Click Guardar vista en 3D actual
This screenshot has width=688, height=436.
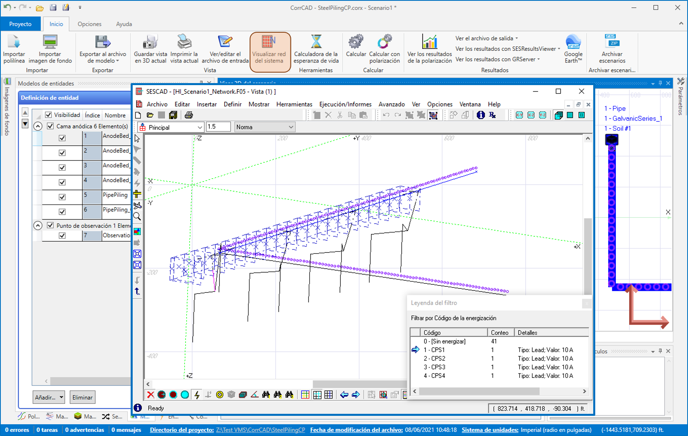tap(150, 49)
